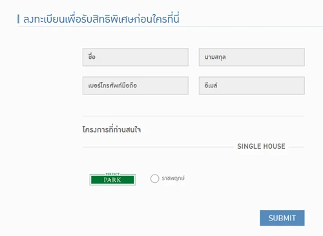Click the นามสกุล placeholder text
This screenshot has height=236, width=323.
tap(215, 57)
